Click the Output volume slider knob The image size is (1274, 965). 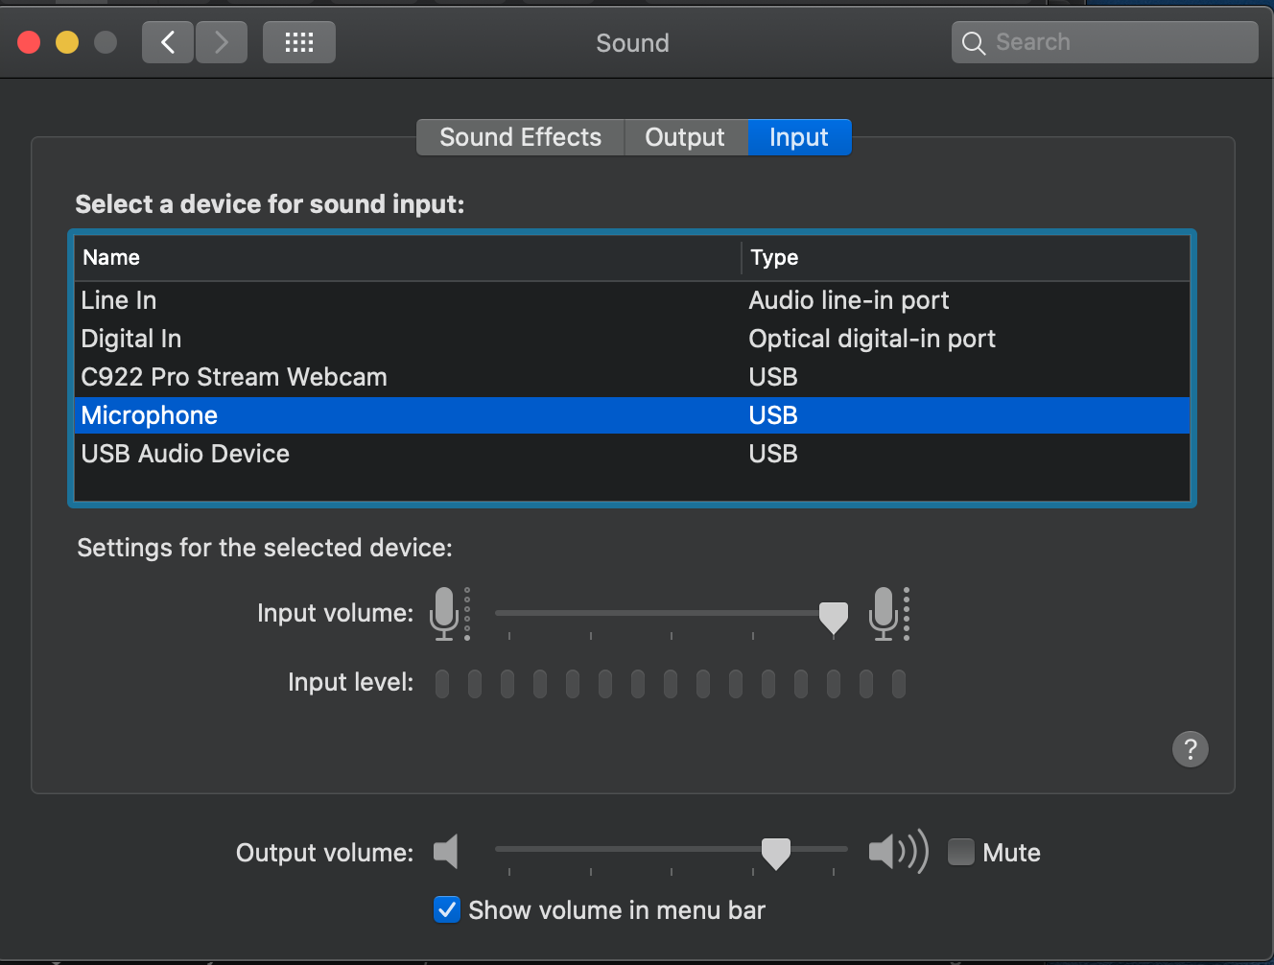775,852
